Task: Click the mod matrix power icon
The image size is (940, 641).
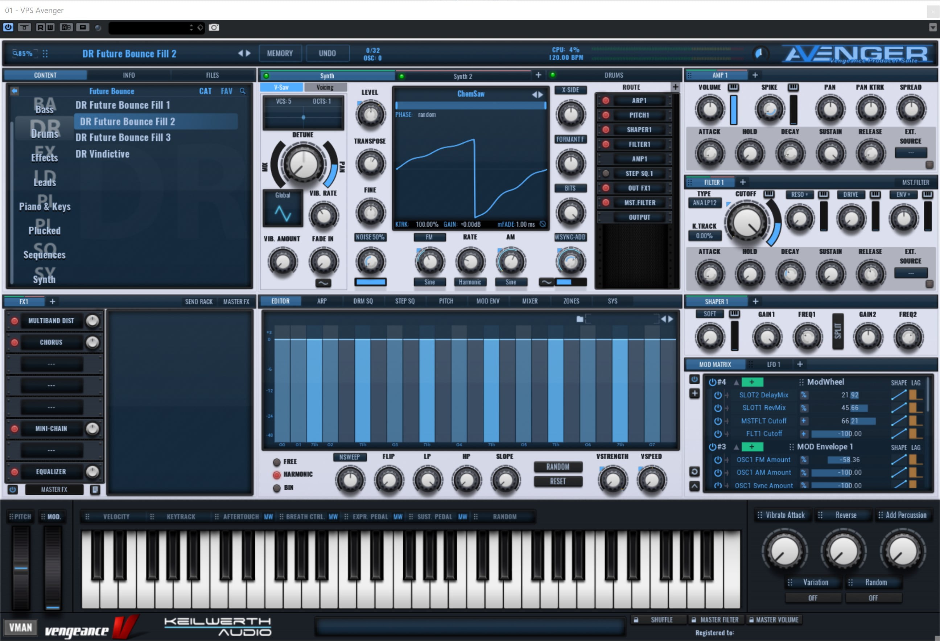Action: (x=694, y=380)
